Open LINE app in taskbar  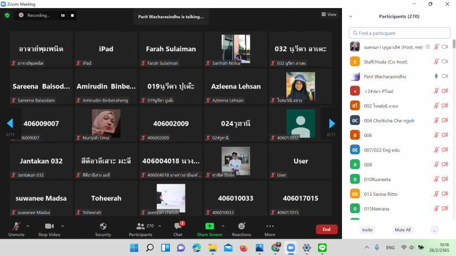click(322, 248)
